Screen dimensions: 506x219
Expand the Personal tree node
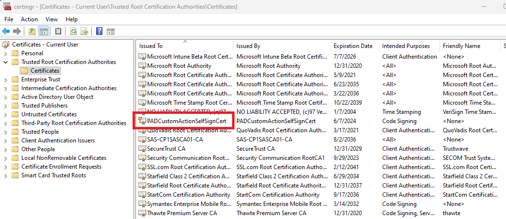(x=5, y=53)
